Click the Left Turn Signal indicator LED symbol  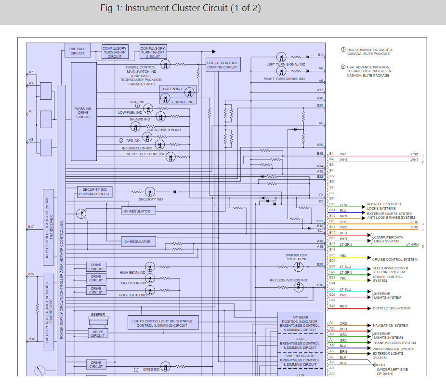(281, 57)
